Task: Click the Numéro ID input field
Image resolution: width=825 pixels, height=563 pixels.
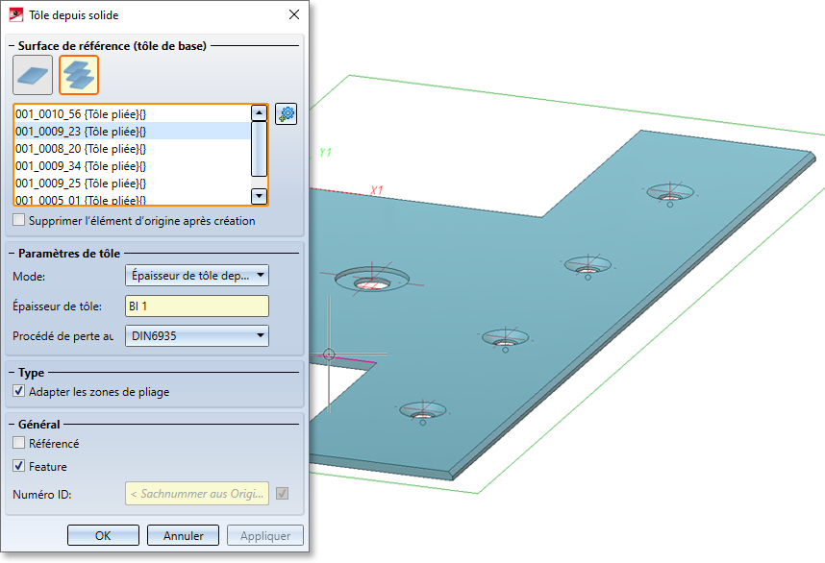Action: [x=197, y=494]
